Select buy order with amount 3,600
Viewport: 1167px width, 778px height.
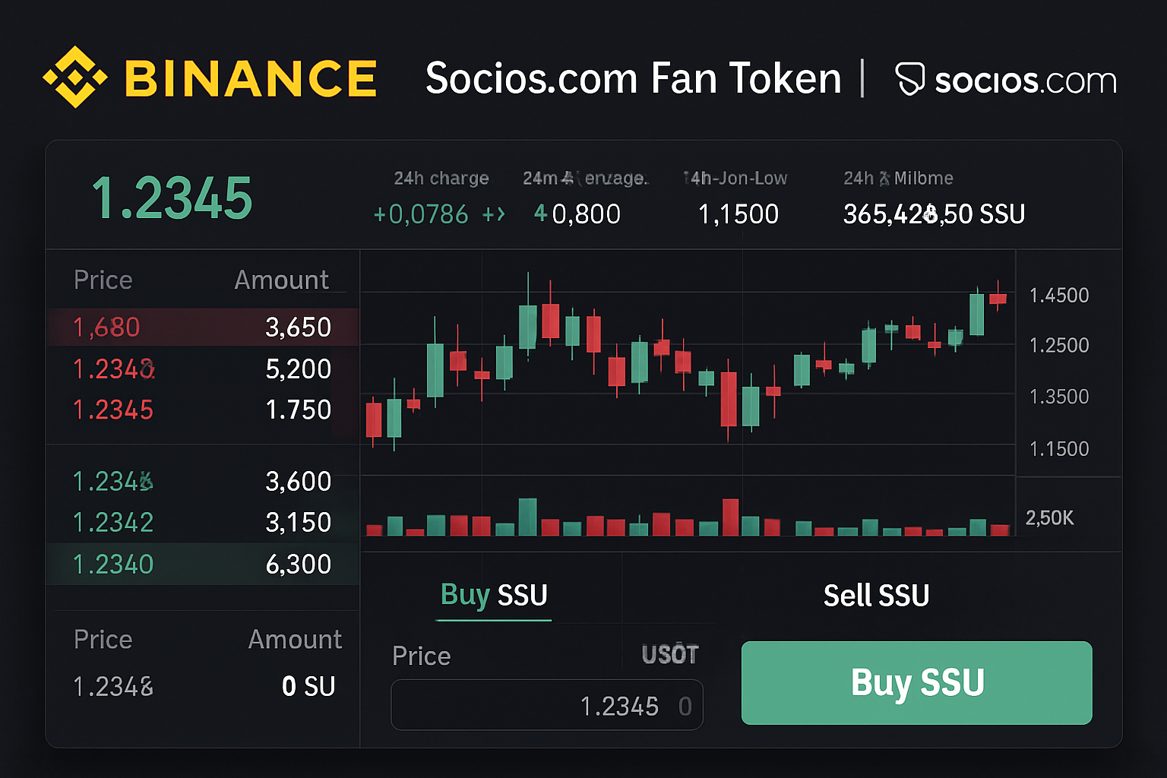[x=202, y=482]
